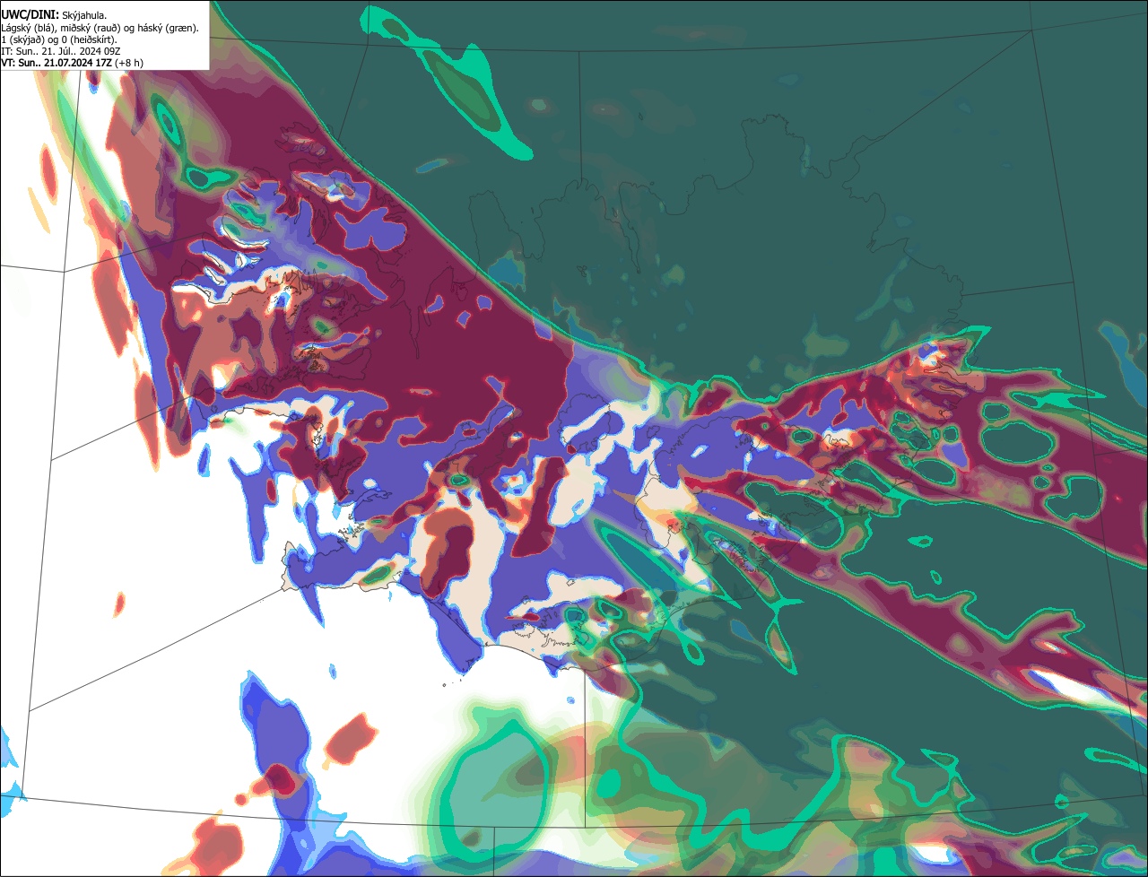Click the '0 (heiðskírt).' legend text
The width and height of the screenshot is (1148, 877).
pyautogui.click(x=89, y=40)
